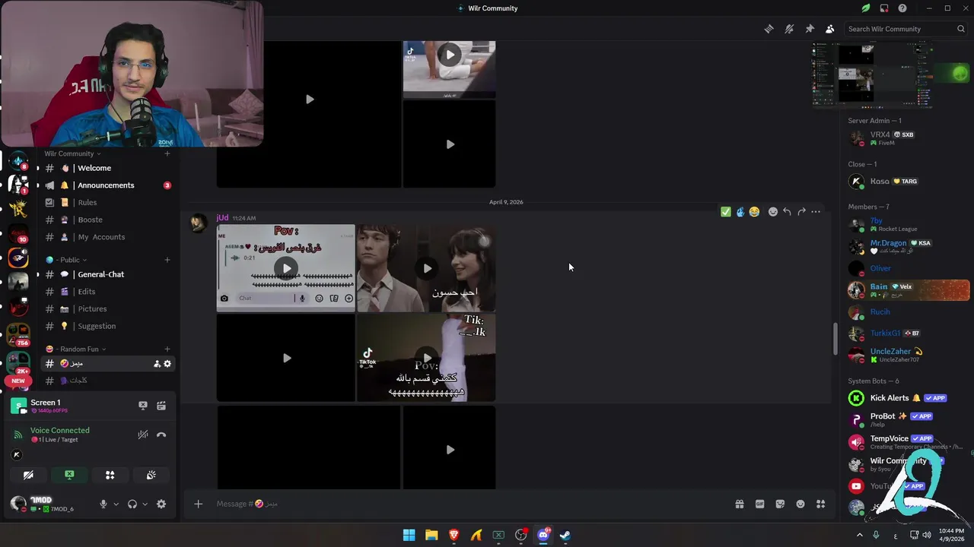Open edit channel gear on selected channel
This screenshot has width=974, height=547.
(x=167, y=364)
